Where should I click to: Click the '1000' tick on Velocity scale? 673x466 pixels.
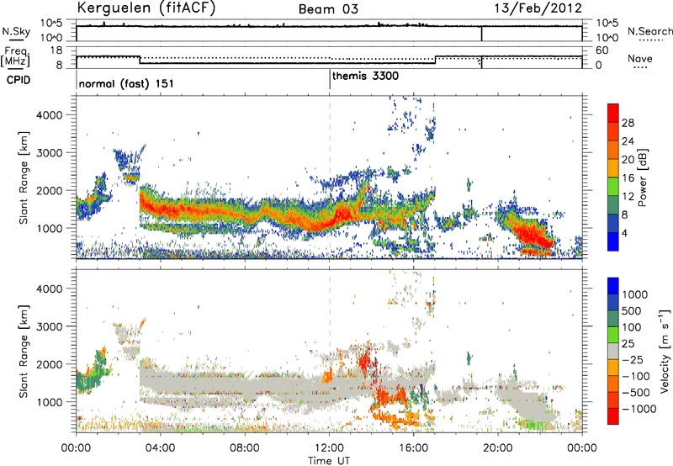pyautogui.click(x=634, y=294)
